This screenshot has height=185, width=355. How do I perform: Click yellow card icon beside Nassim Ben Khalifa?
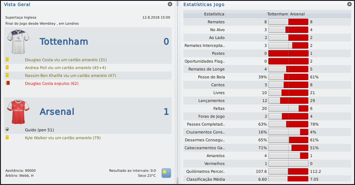[x=7, y=75]
